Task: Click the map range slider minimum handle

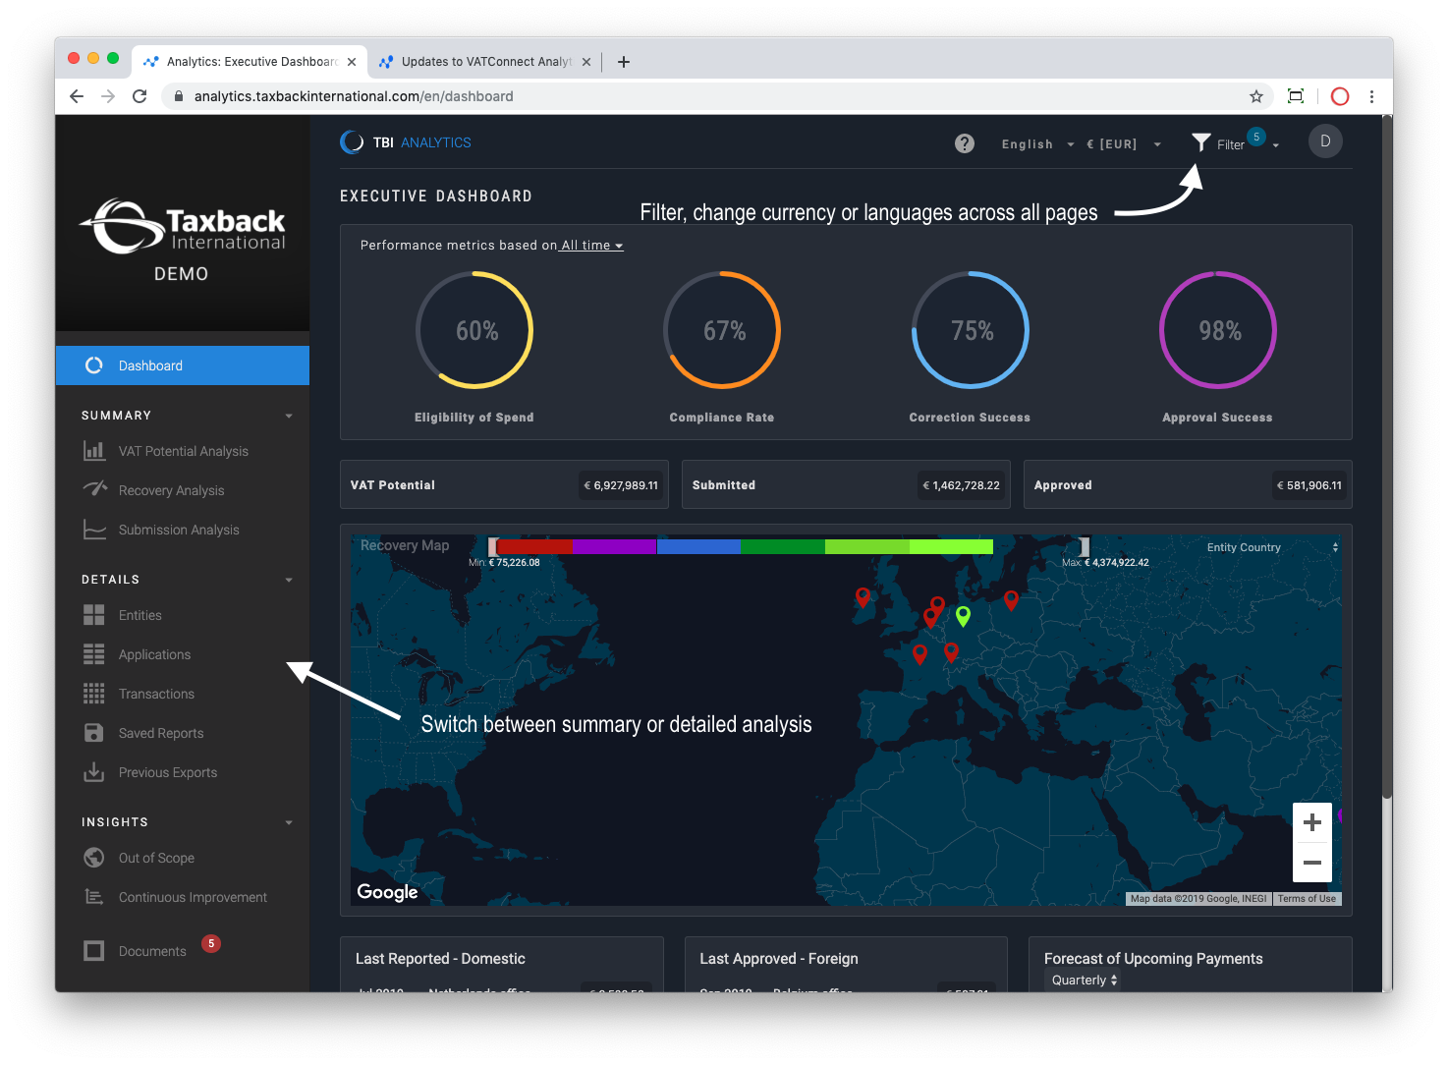Action: click(x=493, y=546)
